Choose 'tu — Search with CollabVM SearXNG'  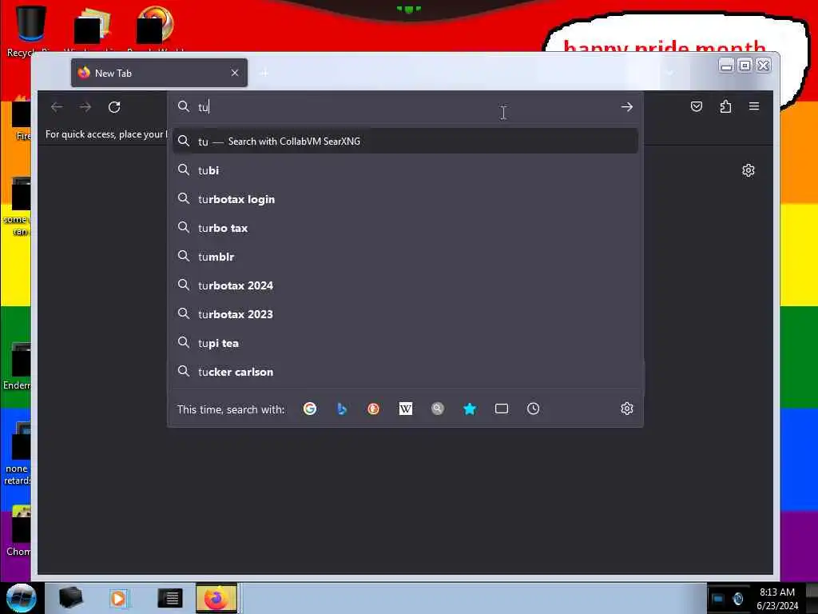click(405, 141)
